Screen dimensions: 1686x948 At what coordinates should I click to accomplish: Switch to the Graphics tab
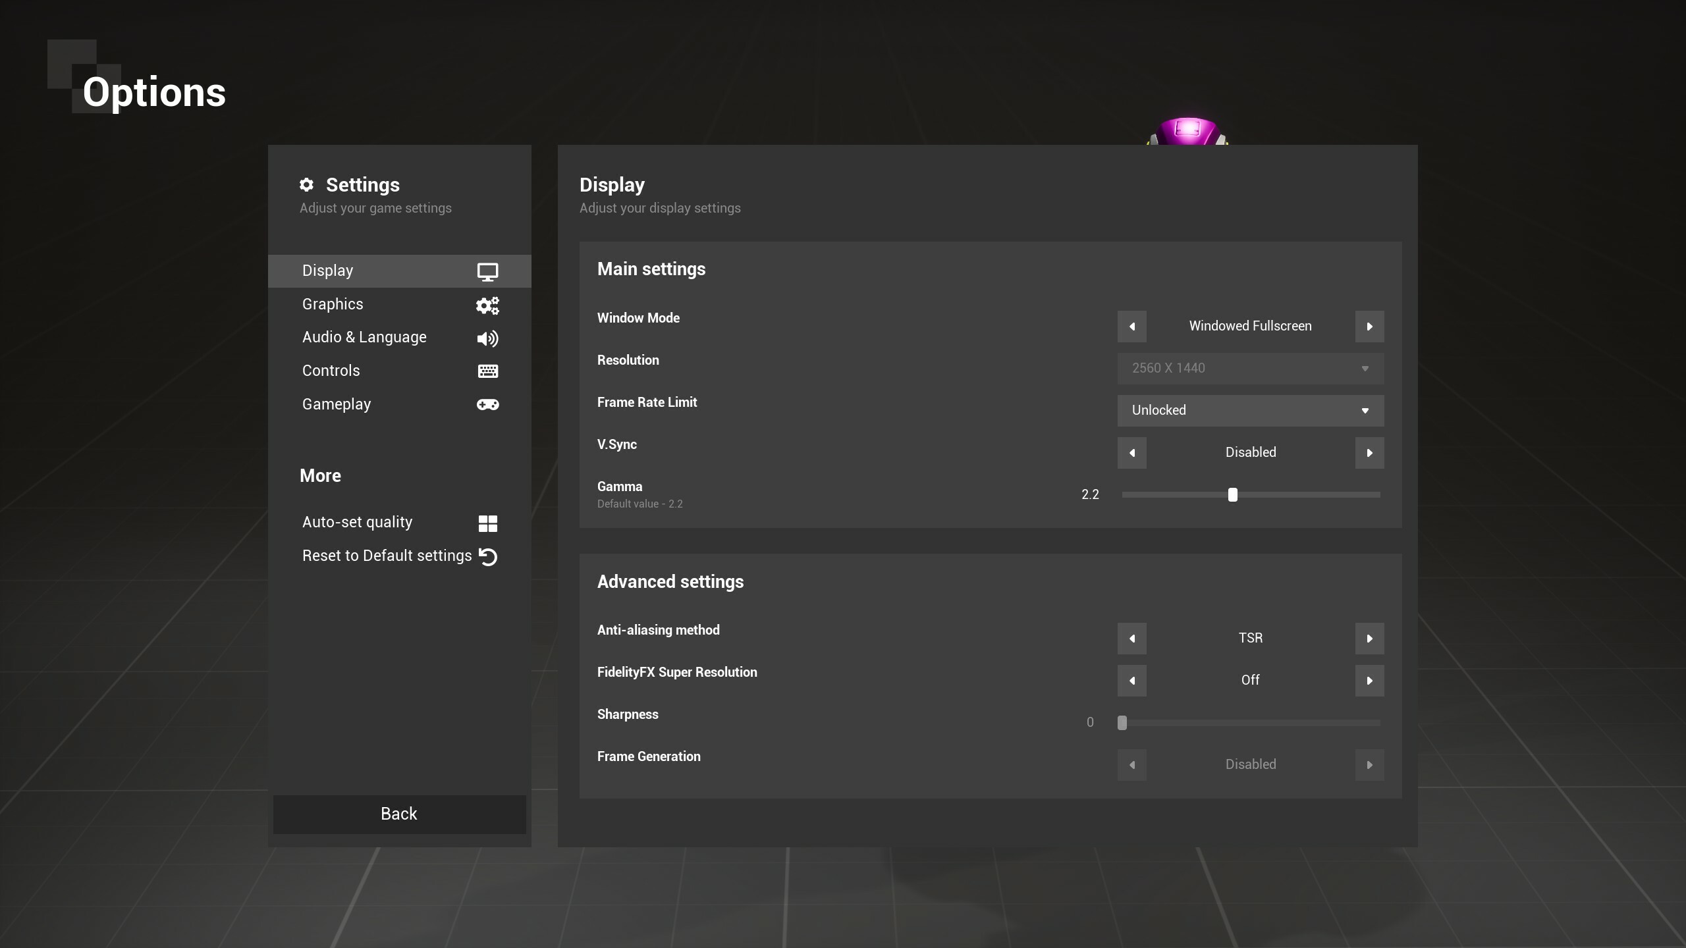click(399, 304)
